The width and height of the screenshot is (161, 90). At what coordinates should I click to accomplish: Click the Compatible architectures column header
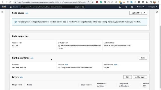click(124, 85)
